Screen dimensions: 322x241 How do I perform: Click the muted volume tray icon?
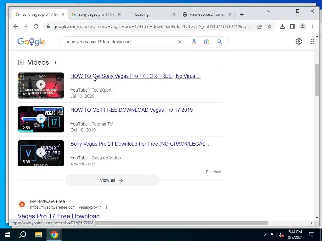tap(281, 235)
